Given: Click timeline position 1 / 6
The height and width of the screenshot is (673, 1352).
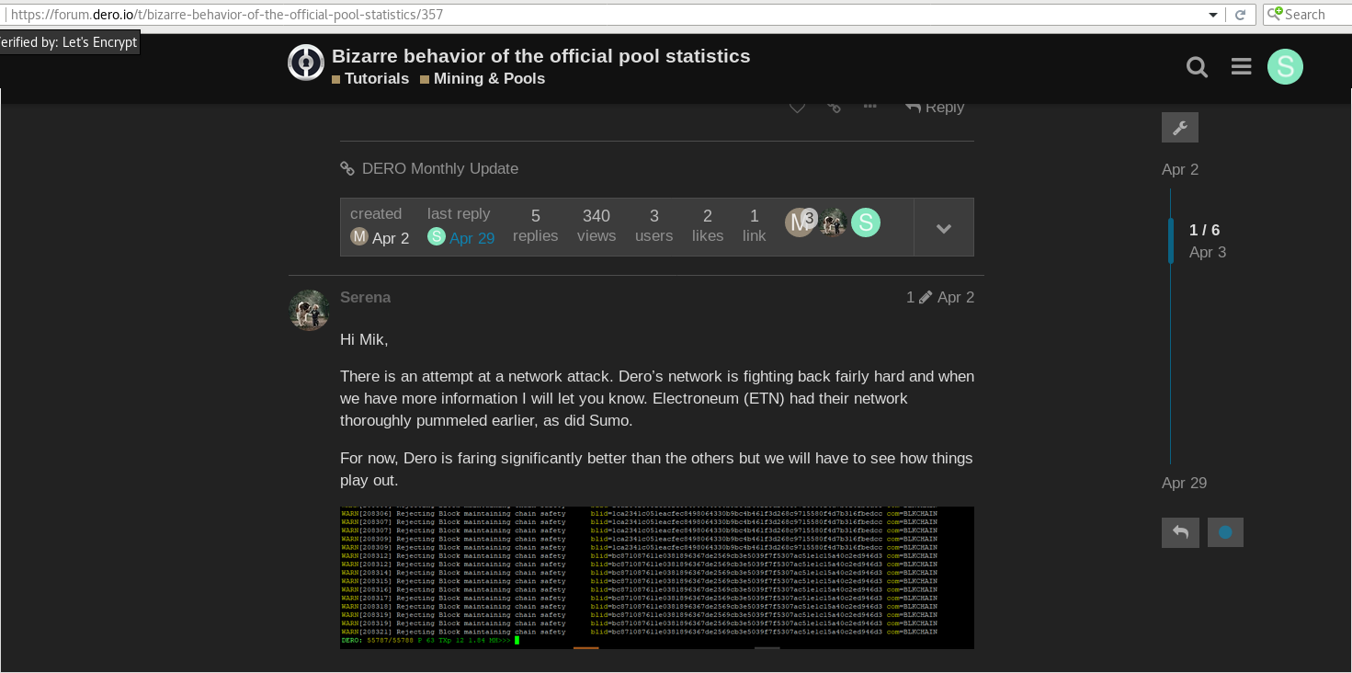Looking at the screenshot, I should (x=1204, y=230).
